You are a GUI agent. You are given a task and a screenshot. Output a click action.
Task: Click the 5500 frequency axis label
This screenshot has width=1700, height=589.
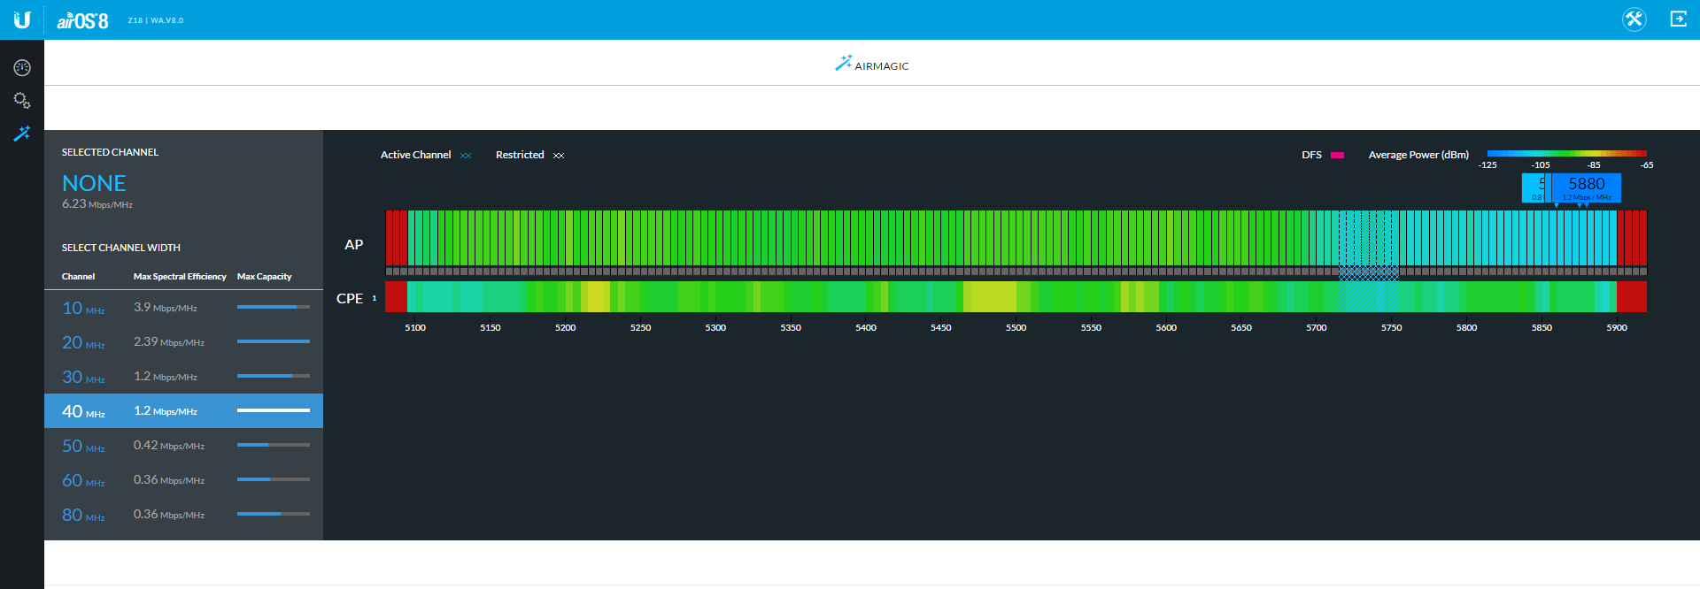coord(1016,328)
